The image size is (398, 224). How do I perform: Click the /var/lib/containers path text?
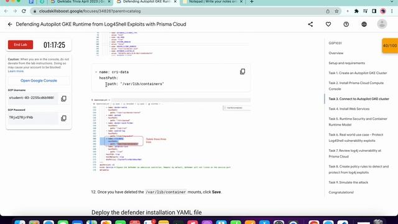(142, 84)
